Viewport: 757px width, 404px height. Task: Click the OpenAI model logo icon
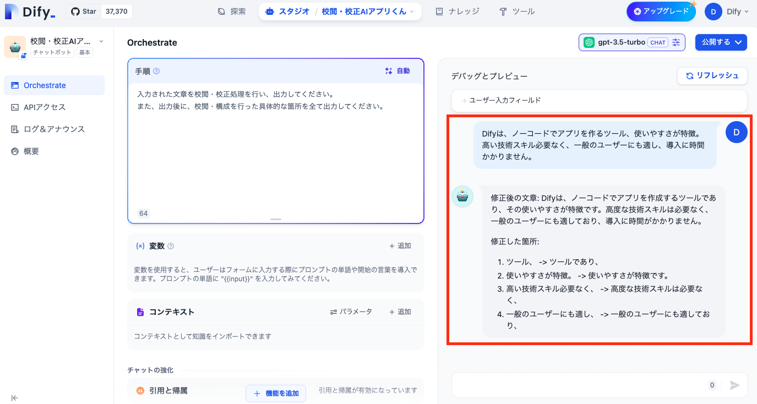click(589, 42)
